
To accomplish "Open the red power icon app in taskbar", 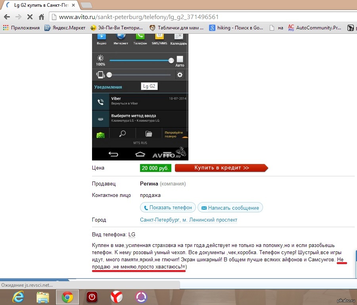I will click(92, 297).
